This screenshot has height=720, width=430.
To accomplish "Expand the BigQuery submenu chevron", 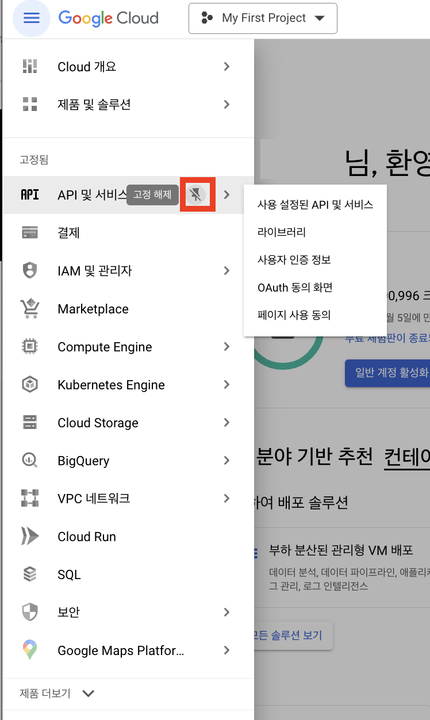I will pos(226,461).
